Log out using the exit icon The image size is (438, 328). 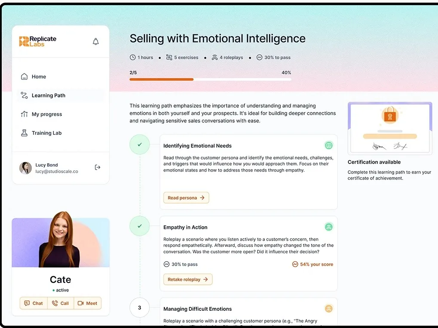click(x=98, y=167)
